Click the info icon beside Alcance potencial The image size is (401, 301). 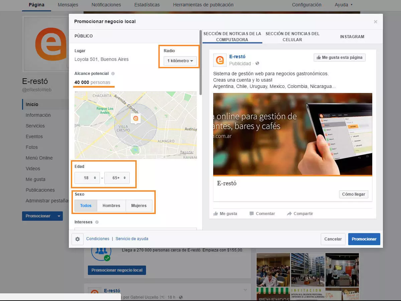pyautogui.click(x=113, y=74)
